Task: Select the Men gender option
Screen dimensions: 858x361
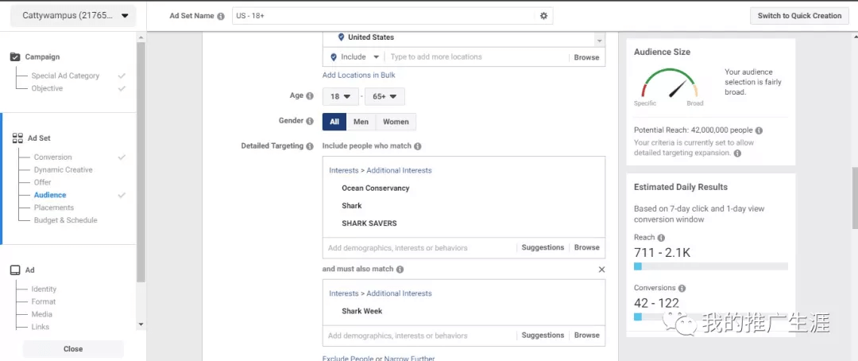Action: click(361, 122)
